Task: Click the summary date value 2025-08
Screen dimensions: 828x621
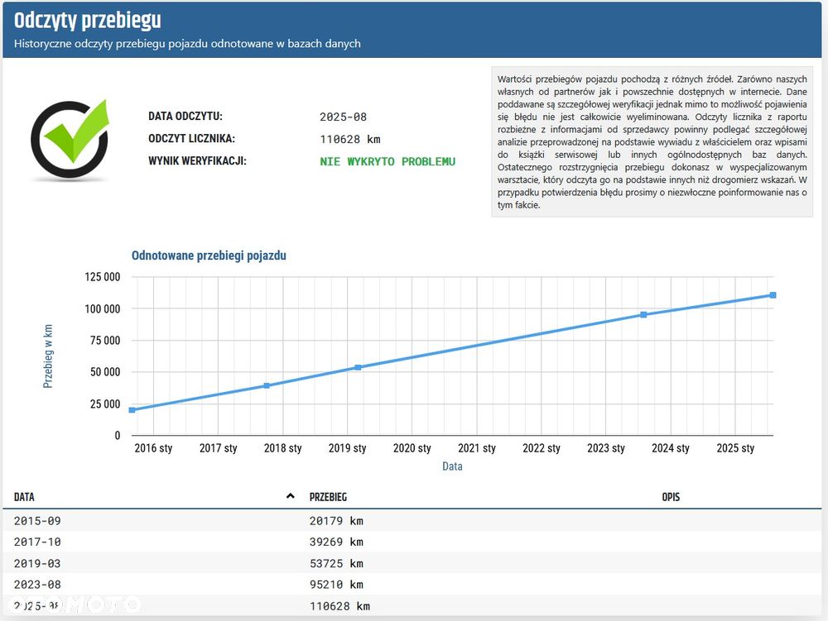Action: (344, 117)
